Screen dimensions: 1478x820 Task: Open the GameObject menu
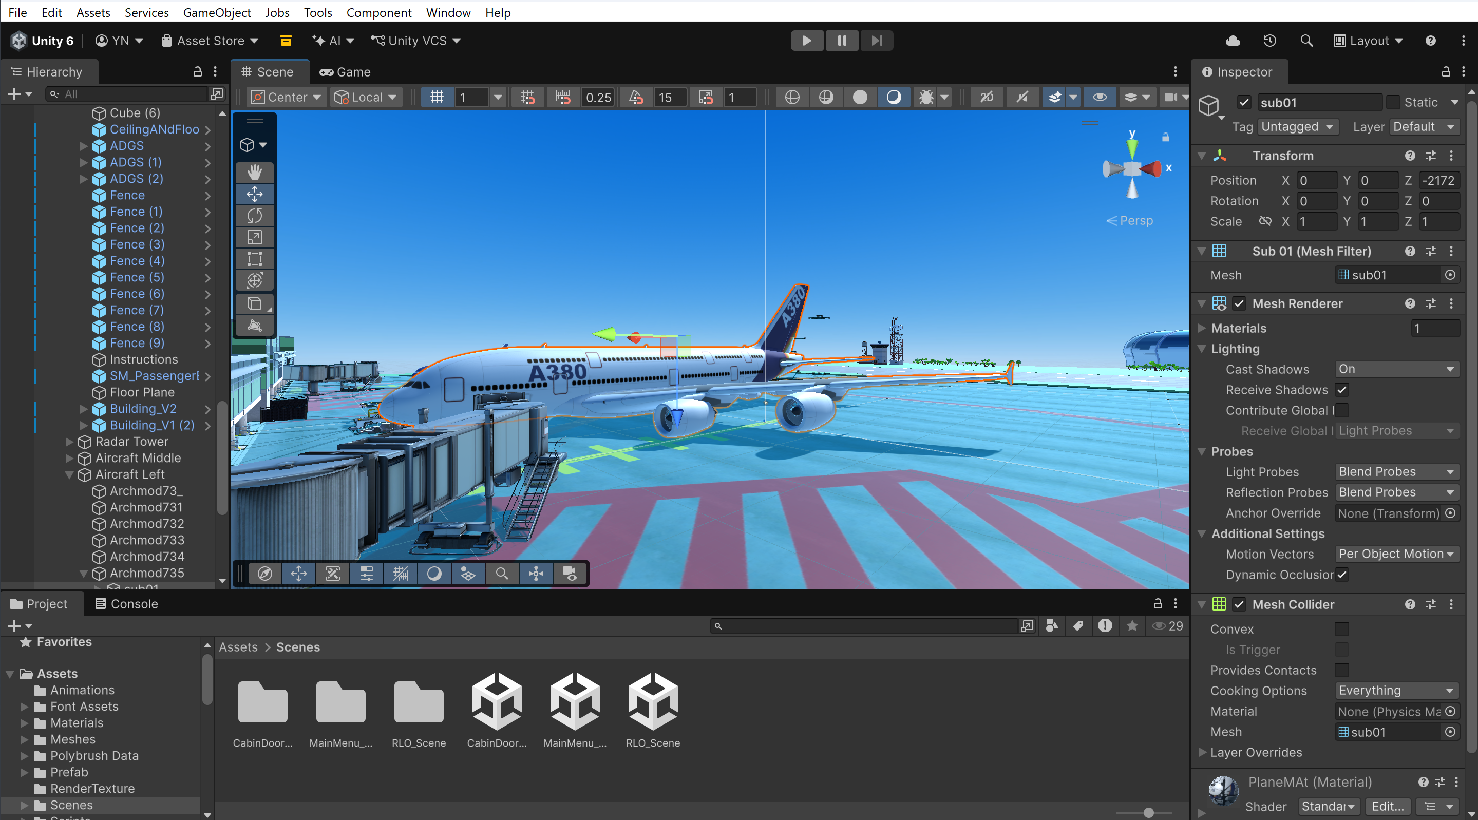click(x=217, y=12)
